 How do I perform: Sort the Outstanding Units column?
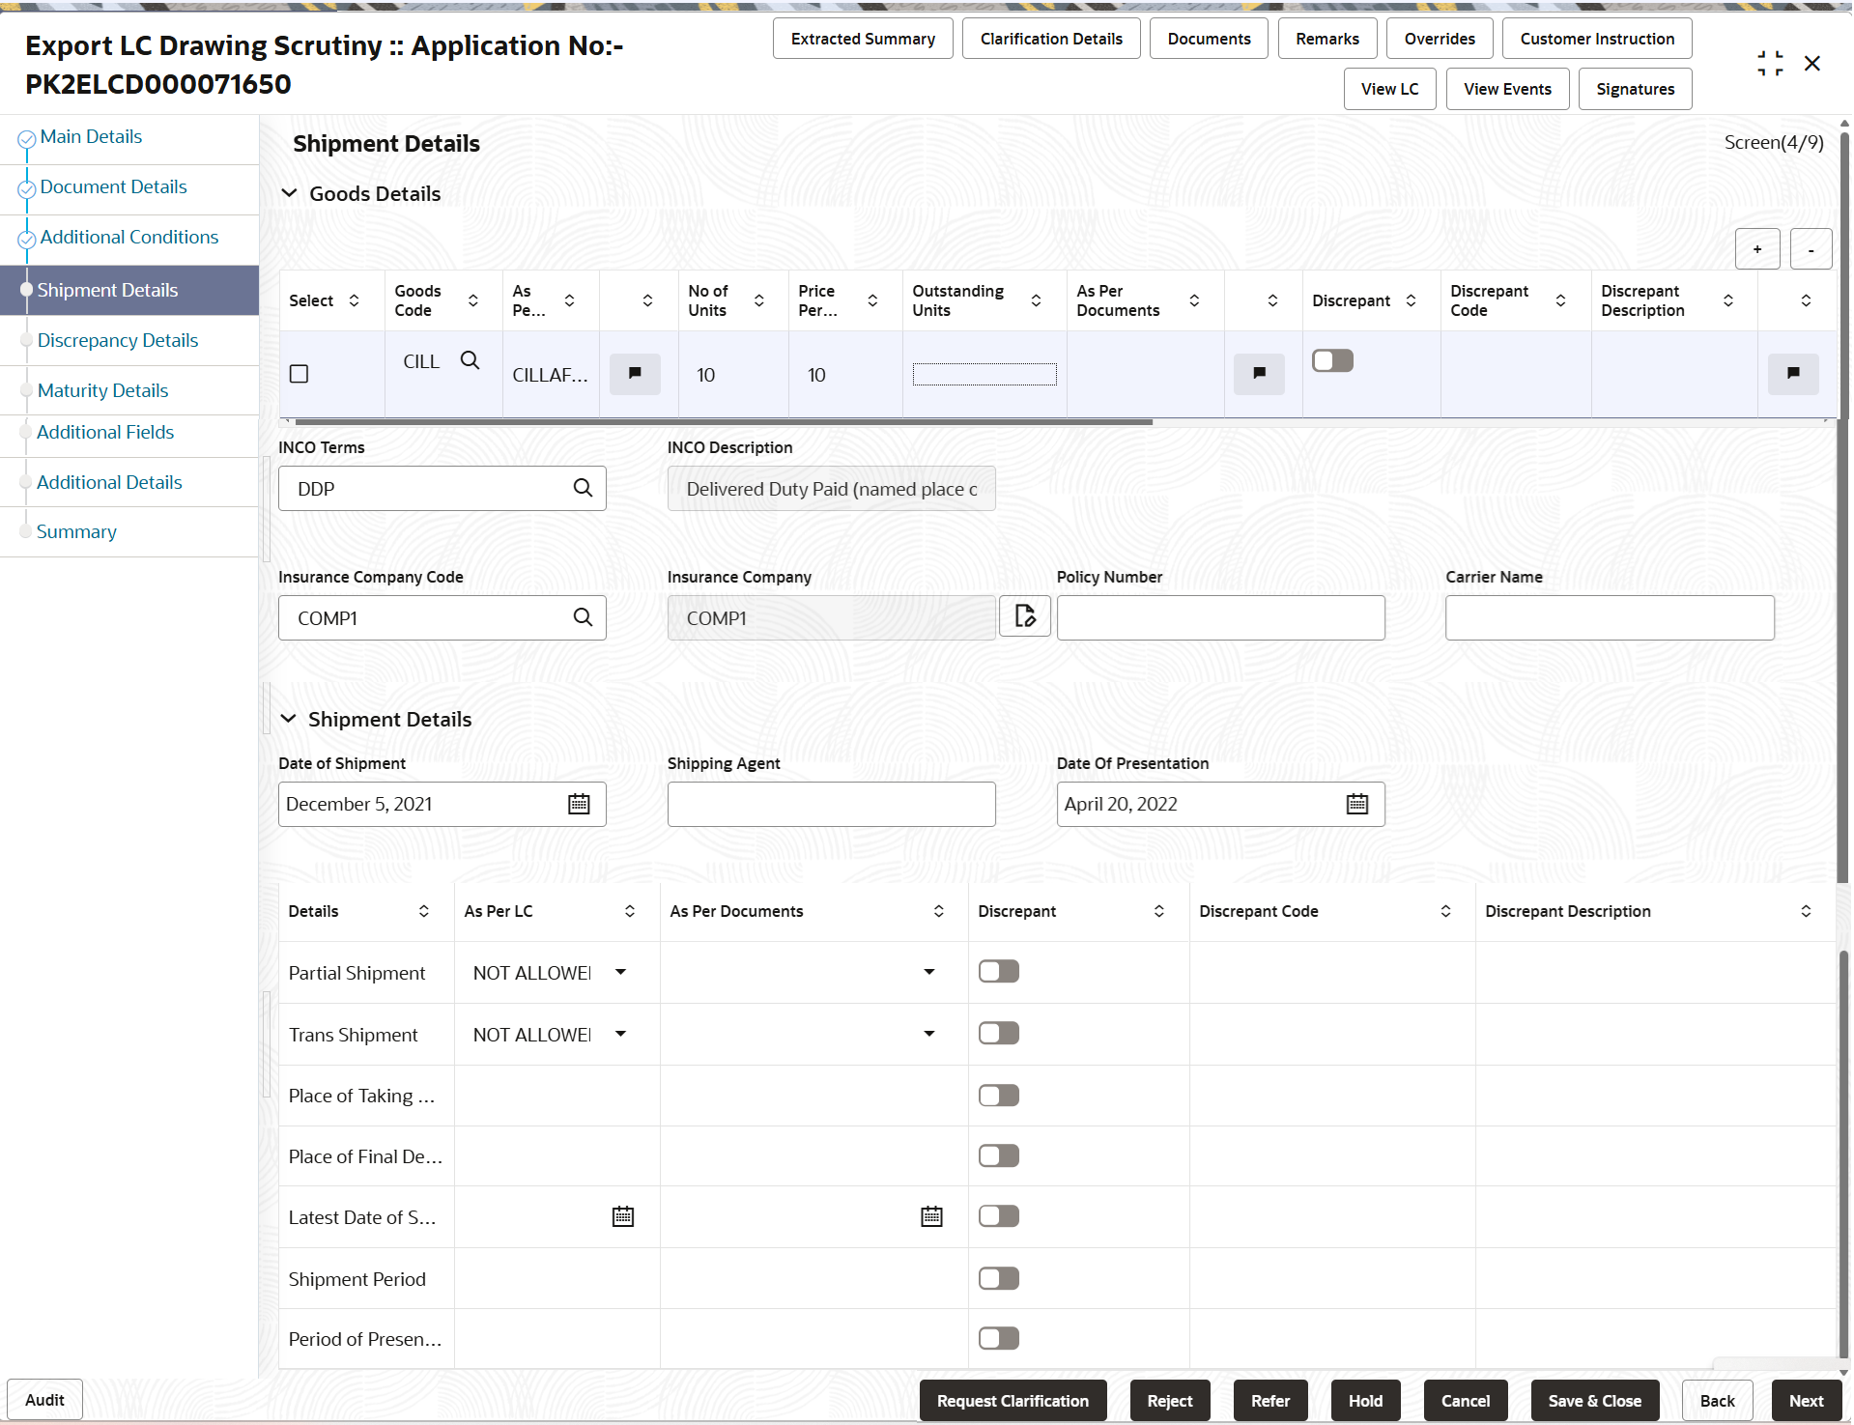[1037, 300]
